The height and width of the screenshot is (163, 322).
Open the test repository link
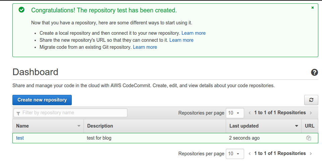pos(20,138)
